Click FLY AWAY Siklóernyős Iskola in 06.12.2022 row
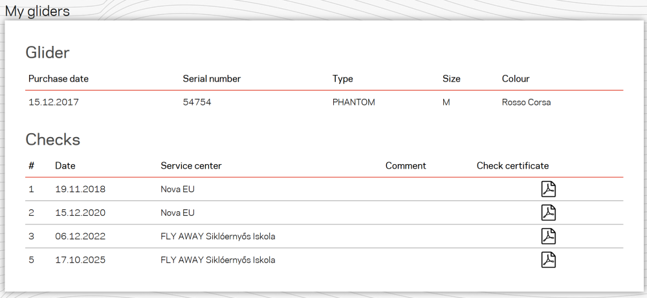This screenshot has height=298, width=647. click(217, 236)
